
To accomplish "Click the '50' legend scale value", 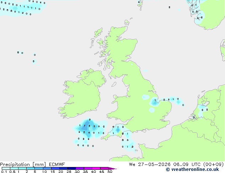I will tap(110, 172).
